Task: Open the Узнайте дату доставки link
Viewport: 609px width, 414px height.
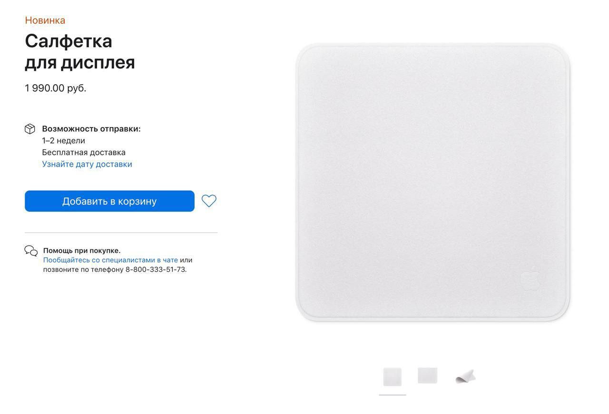Action: pyautogui.click(x=87, y=164)
